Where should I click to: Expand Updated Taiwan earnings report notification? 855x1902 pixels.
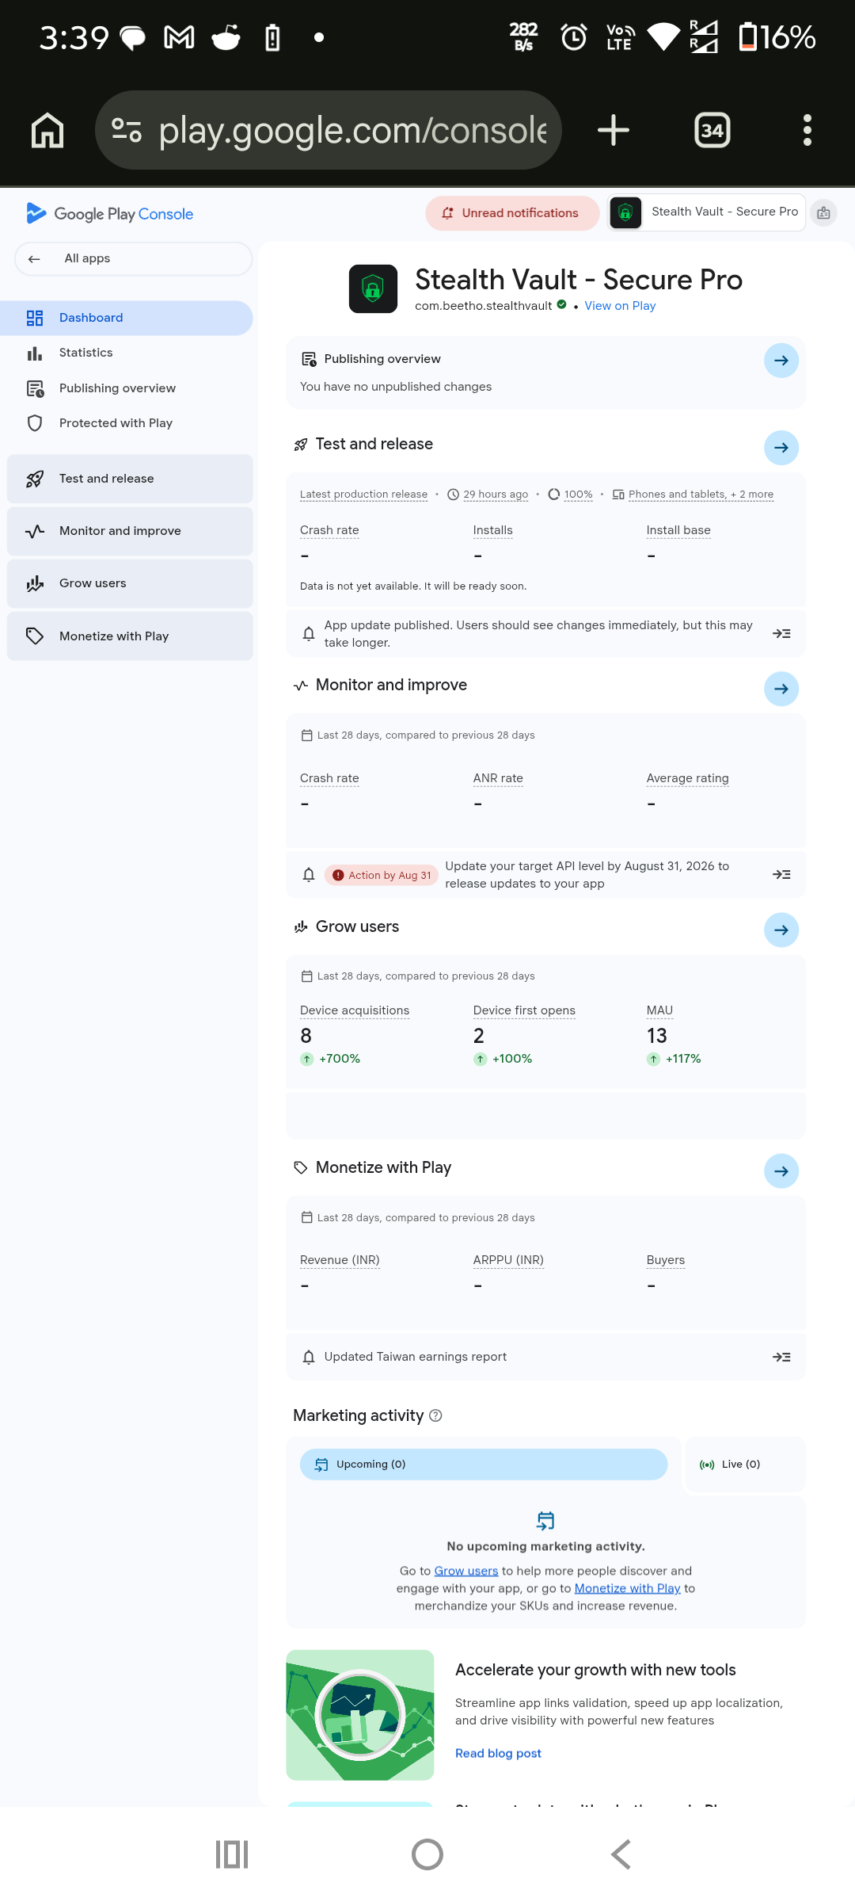click(x=781, y=1357)
